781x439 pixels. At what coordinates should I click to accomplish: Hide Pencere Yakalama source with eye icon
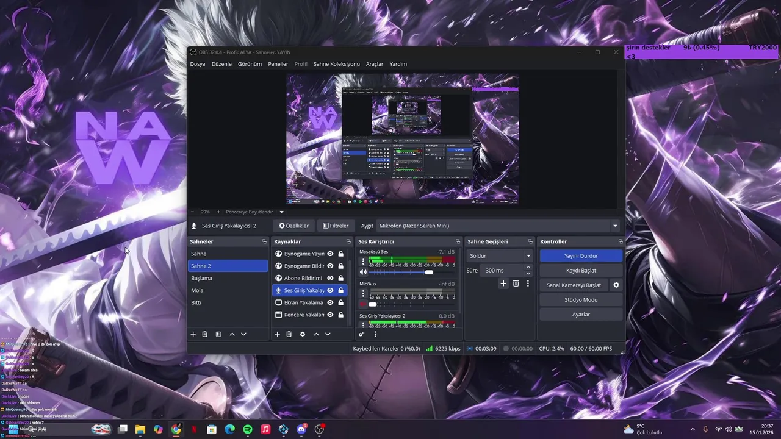[330, 315]
